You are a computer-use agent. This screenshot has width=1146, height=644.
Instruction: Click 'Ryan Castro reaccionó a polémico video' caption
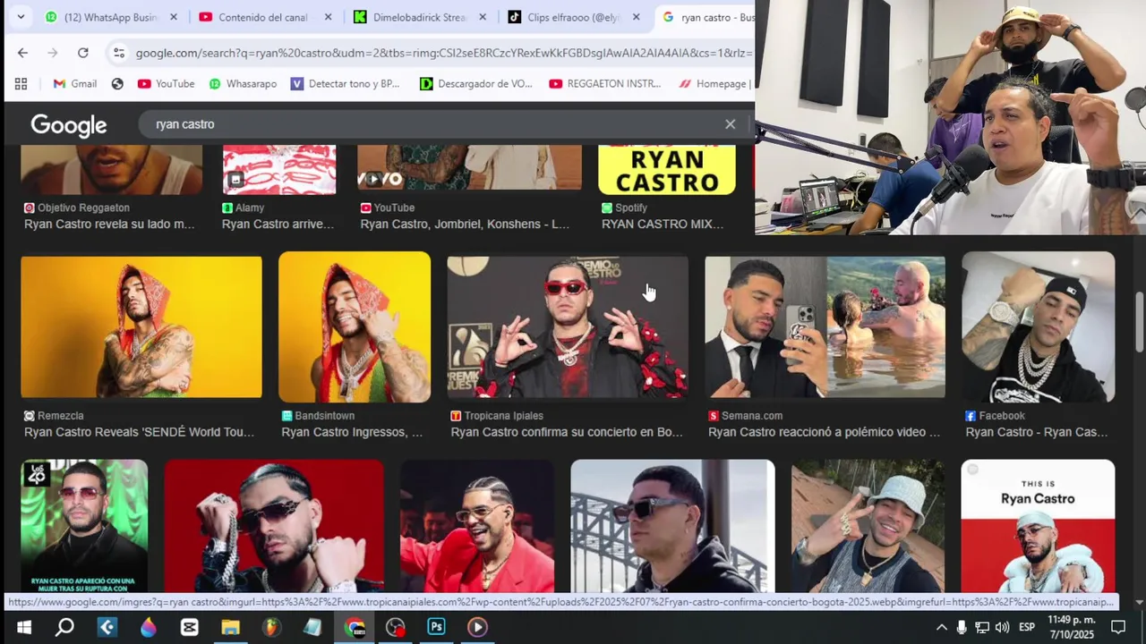coord(824,432)
